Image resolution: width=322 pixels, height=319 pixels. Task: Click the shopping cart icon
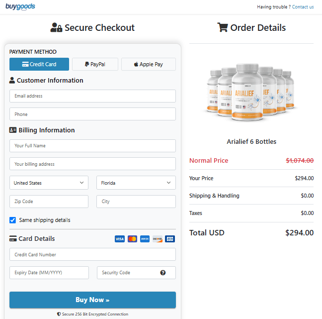(223, 27)
